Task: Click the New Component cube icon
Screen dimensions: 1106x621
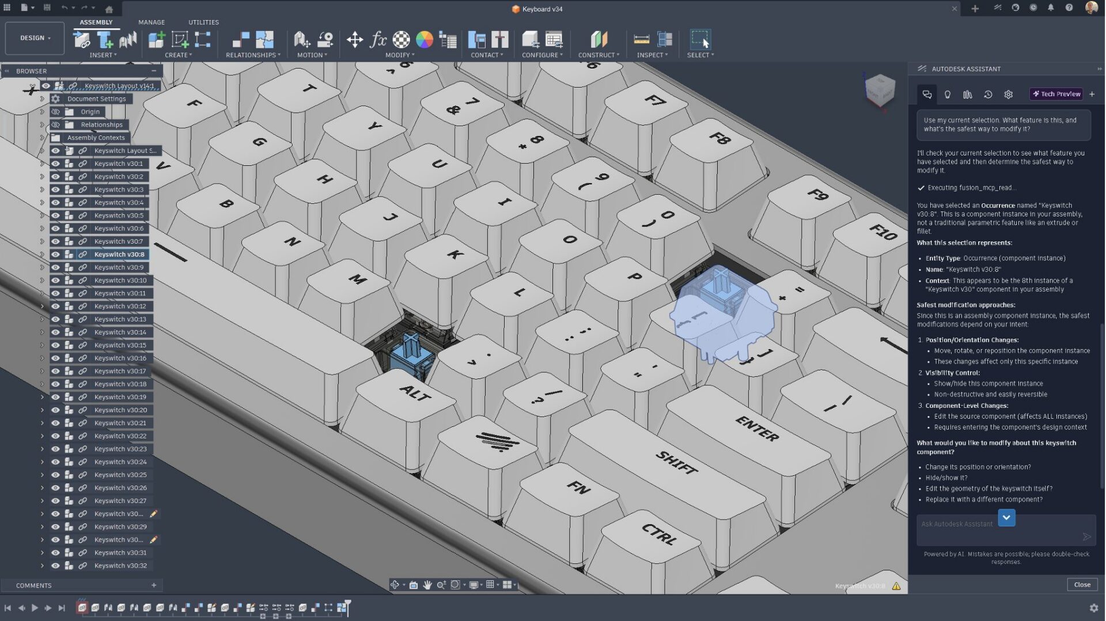Action: coord(156,39)
